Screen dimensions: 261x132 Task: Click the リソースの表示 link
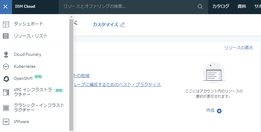(239, 48)
